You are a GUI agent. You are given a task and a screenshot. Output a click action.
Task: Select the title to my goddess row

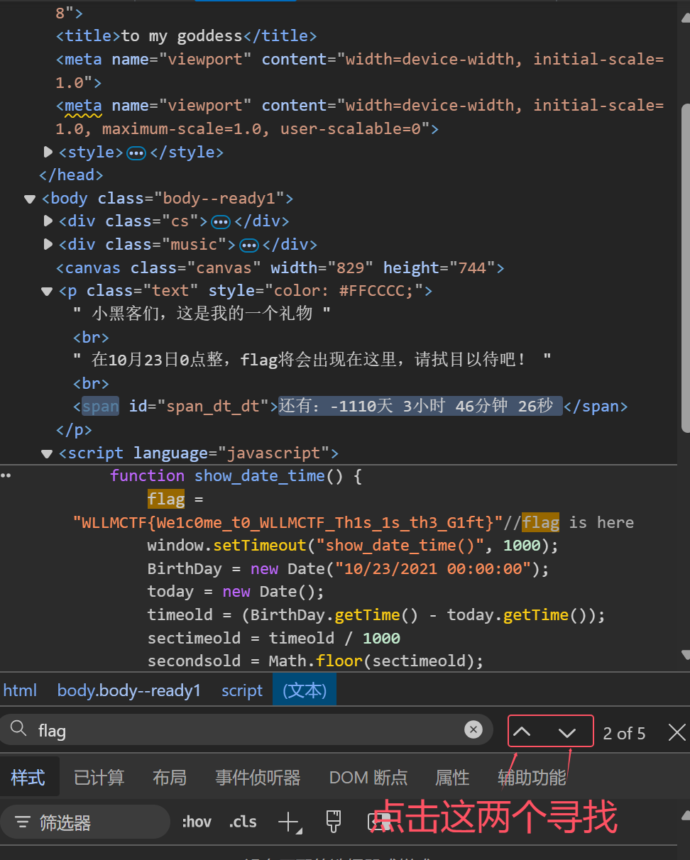point(187,35)
